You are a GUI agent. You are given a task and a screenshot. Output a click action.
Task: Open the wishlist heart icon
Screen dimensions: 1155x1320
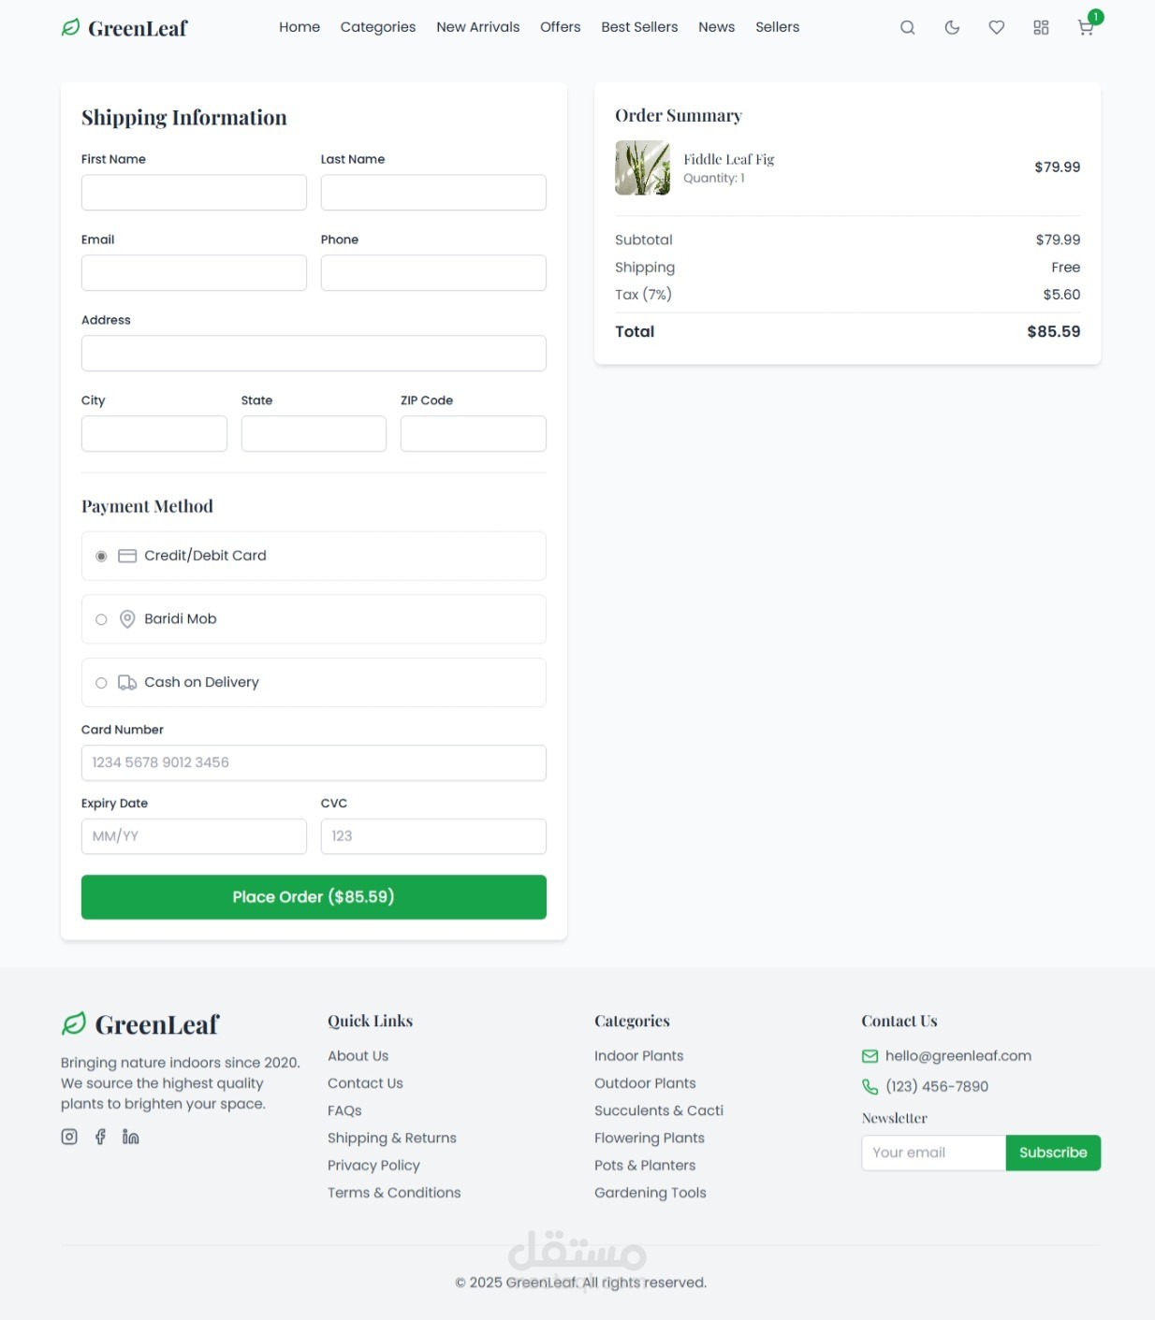pyautogui.click(x=997, y=28)
